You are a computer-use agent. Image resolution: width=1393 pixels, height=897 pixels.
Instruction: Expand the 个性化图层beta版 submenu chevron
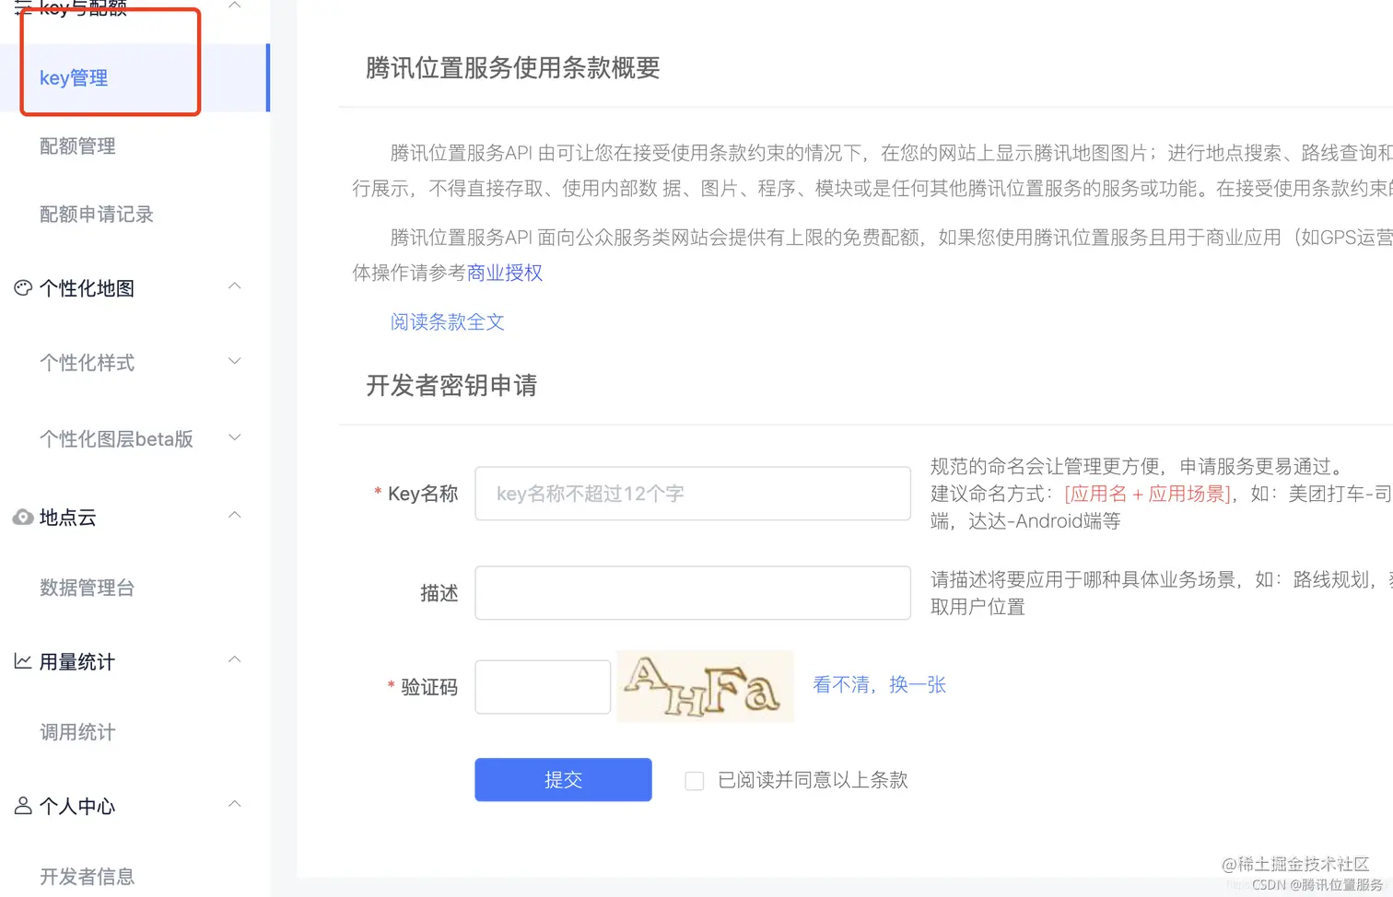[x=235, y=437]
